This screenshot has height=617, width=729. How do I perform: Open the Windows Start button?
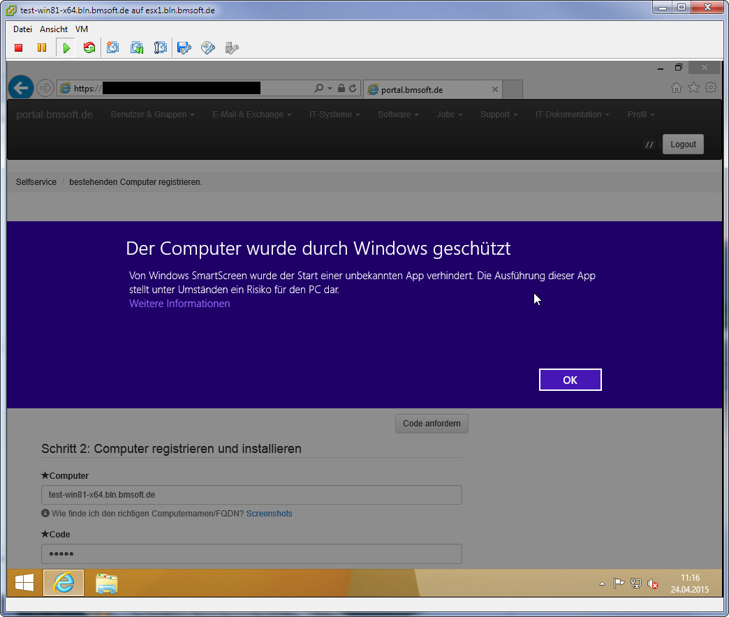(24, 583)
